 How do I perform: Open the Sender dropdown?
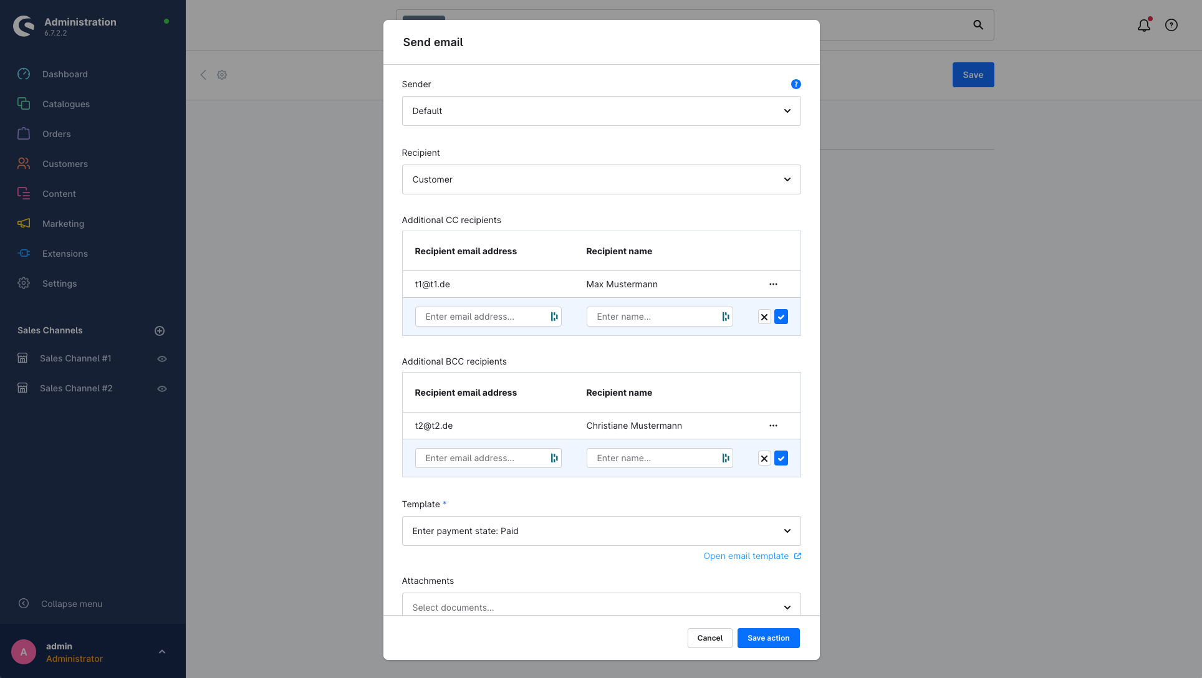(x=601, y=111)
